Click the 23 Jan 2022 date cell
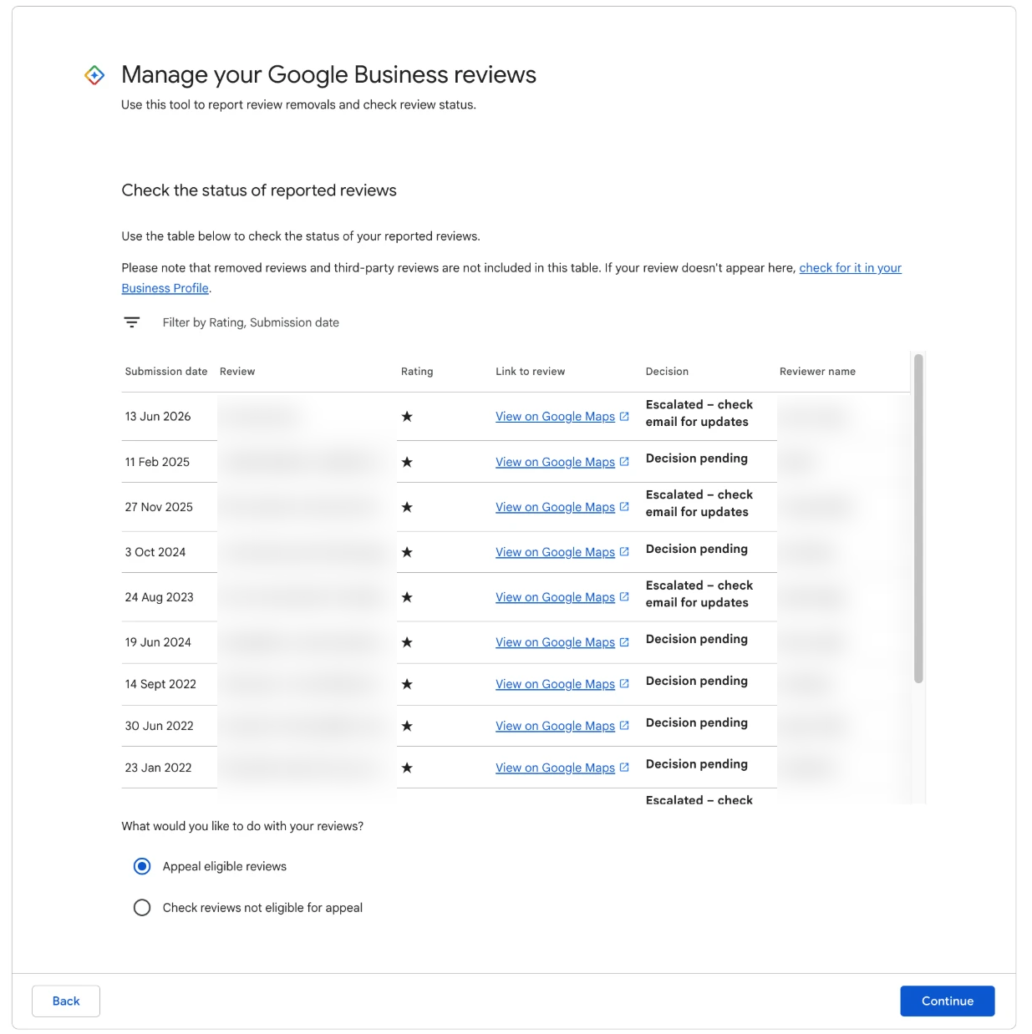Image resolution: width=1032 pixels, height=1034 pixels. pyautogui.click(x=158, y=768)
